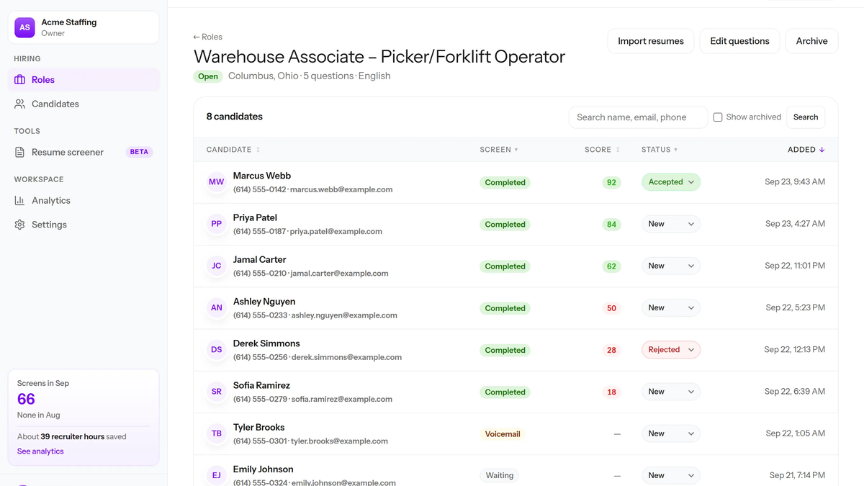Open Marcus Webb's Accepted status dropdown
This screenshot has height=486, width=864.
671,182
